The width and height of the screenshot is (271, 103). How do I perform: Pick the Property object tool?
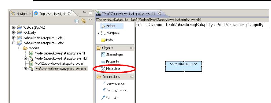pyautogui.click(x=110, y=61)
